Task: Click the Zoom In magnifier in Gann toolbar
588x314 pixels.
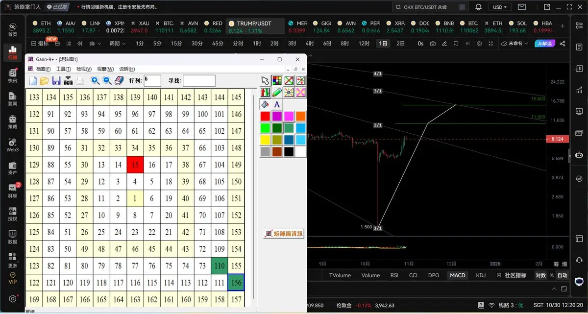Action: (96, 81)
